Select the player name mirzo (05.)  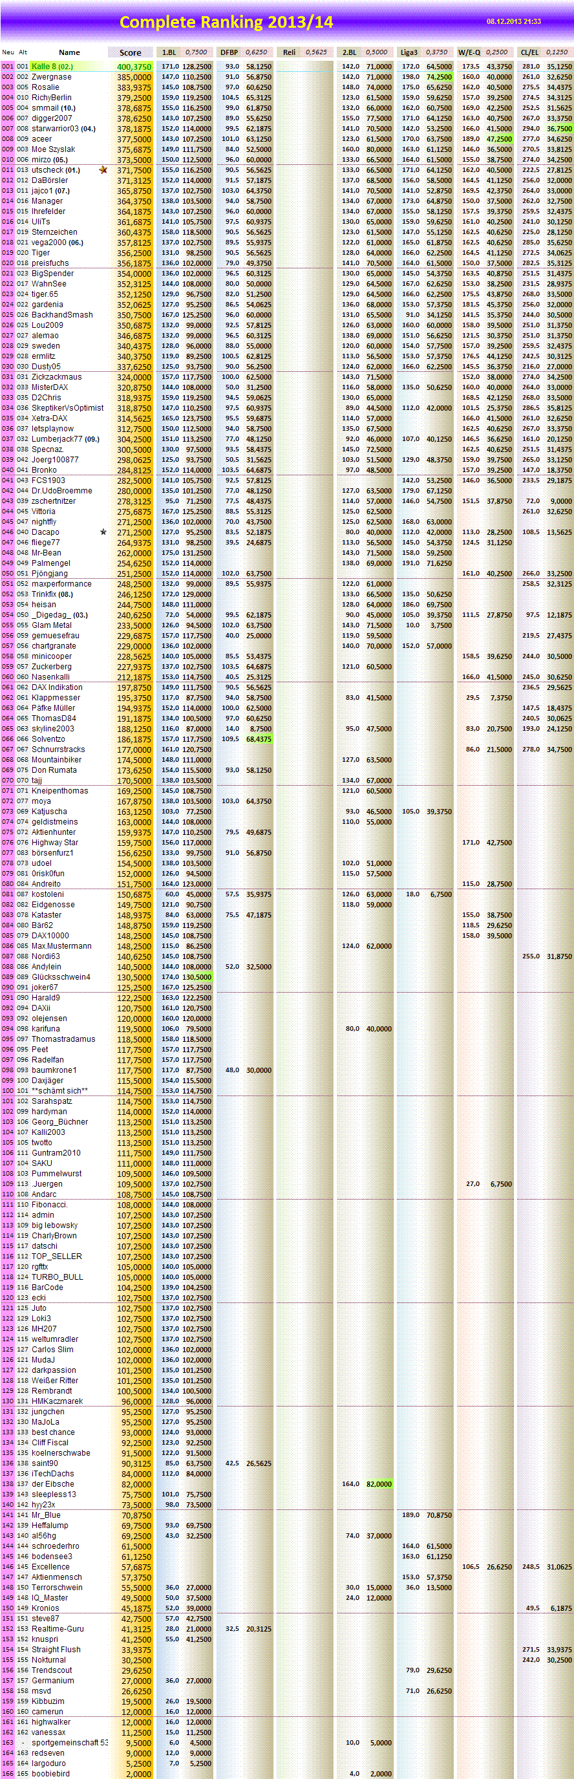[x=50, y=160]
